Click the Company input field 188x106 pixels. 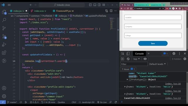(x=153, y=26)
